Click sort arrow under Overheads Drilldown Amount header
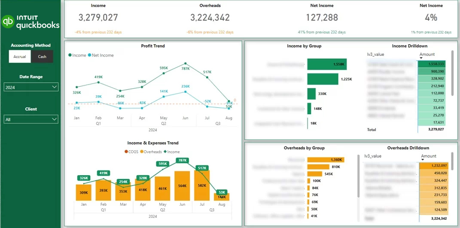This screenshot has width=460, height=228. point(423,160)
